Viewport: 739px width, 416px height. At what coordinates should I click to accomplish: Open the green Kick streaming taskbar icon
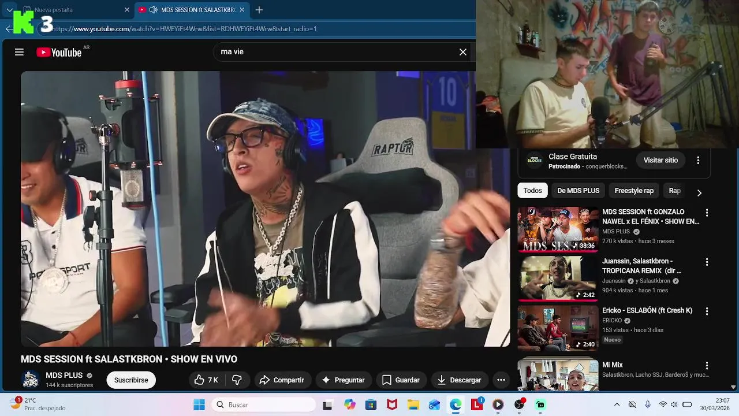pos(541,404)
